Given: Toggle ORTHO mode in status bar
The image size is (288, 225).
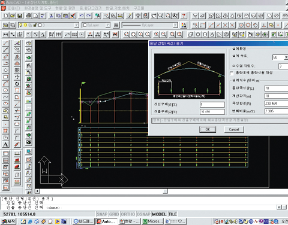Looking at the screenshot, I should 128,214.
